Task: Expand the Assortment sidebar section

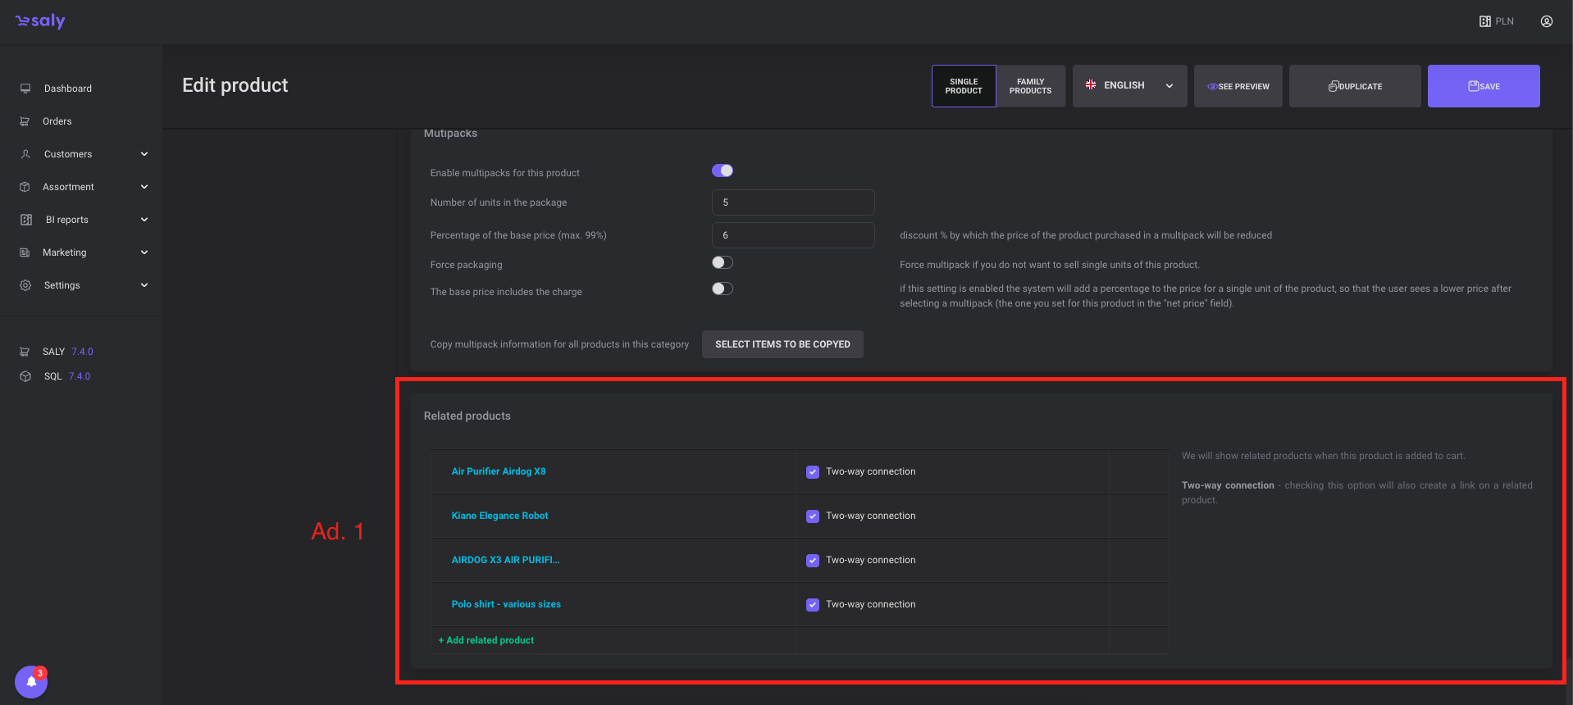Action: pos(144,187)
